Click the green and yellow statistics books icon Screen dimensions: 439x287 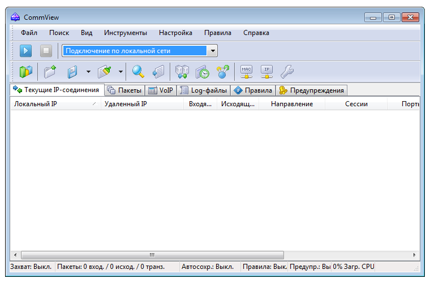(x=26, y=72)
